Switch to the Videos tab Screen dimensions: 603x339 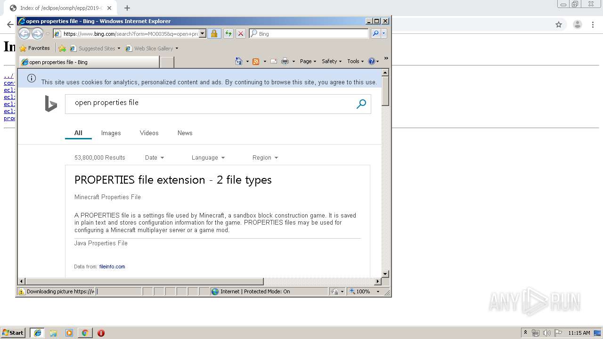pyautogui.click(x=149, y=133)
